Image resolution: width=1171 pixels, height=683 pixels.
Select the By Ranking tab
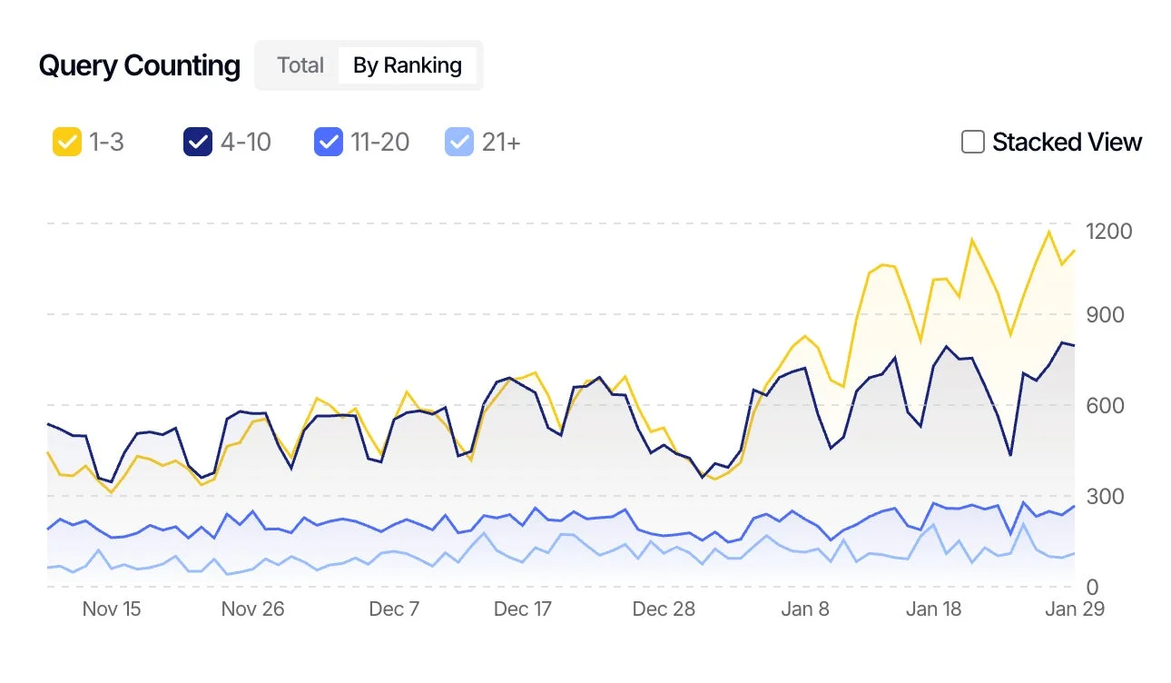click(408, 64)
